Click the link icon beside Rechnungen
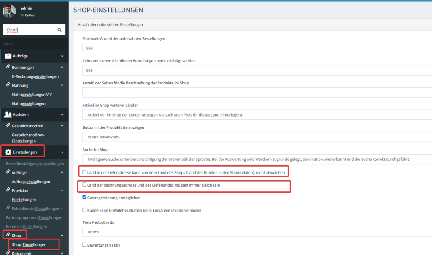 coord(8,67)
